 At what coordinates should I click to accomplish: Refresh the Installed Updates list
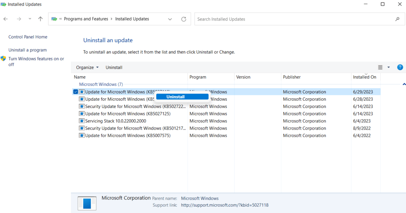pyautogui.click(x=184, y=19)
